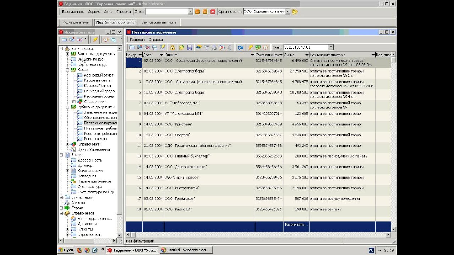Open the Стол combo box dropdown

(190, 12)
